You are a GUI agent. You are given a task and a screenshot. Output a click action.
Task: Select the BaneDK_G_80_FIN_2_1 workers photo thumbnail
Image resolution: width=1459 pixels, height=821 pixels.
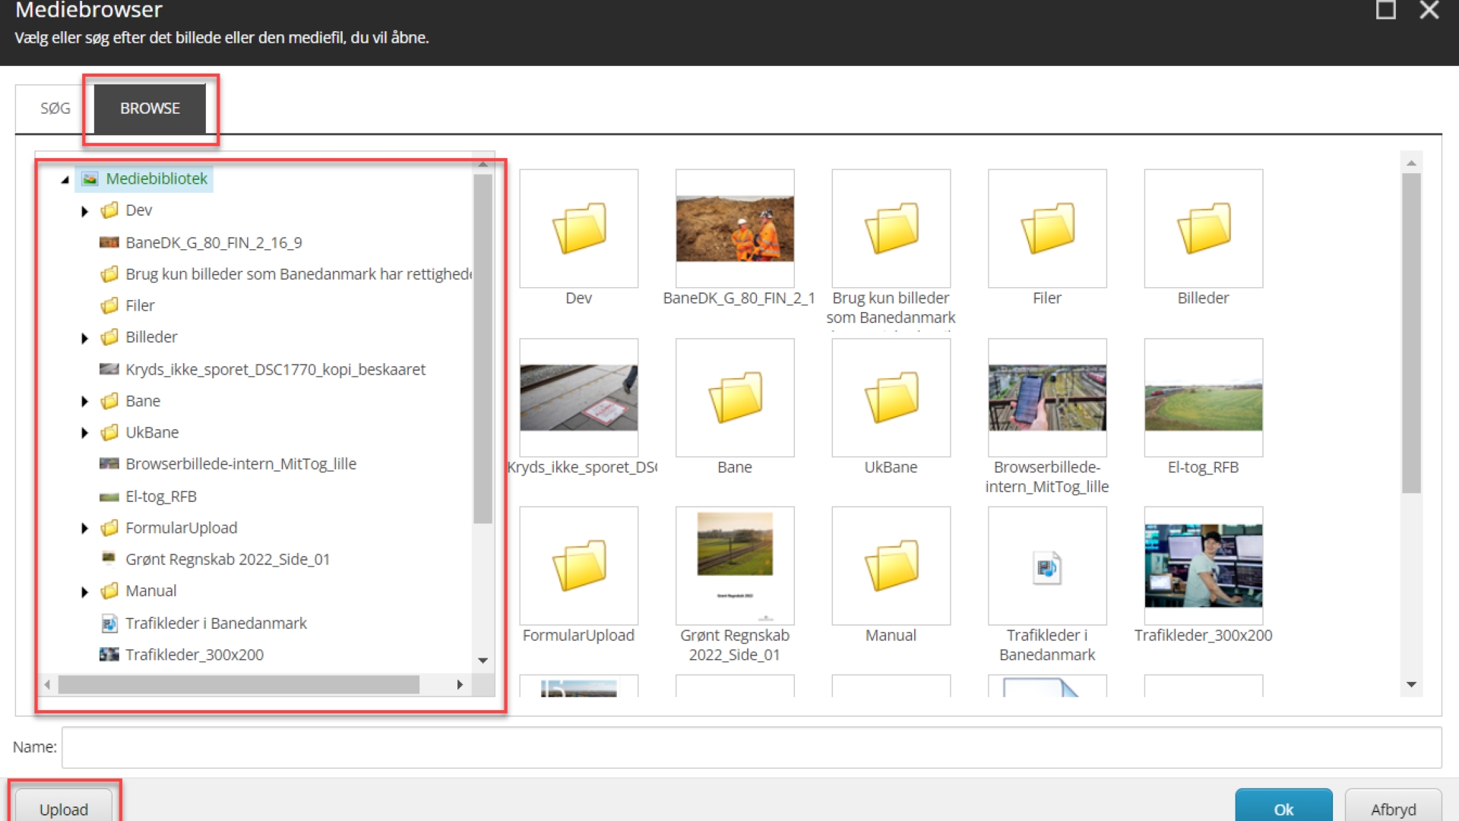[x=735, y=228]
